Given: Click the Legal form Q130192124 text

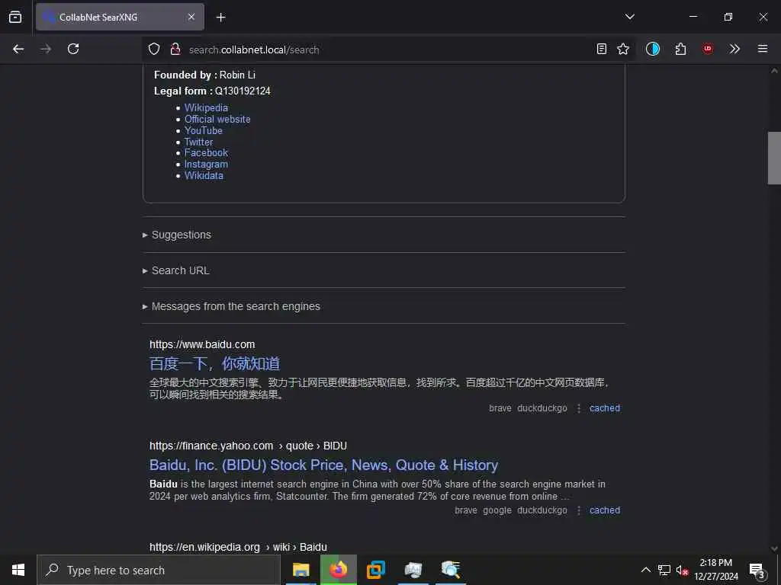Looking at the screenshot, I should click(x=212, y=91).
